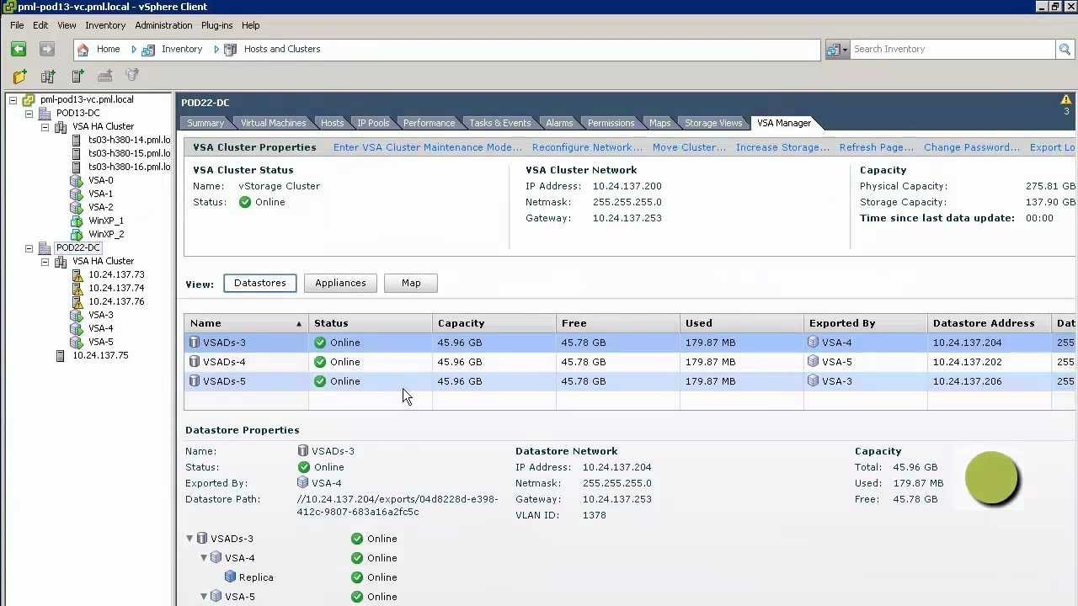Viewport: 1078px width, 606px height.
Task: Click Inventory in the breadcrumb bar
Action: [182, 49]
